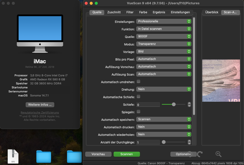Click the Optionen+ button
Viewport: 244px width, 165px height.
pyautogui.click(x=183, y=154)
